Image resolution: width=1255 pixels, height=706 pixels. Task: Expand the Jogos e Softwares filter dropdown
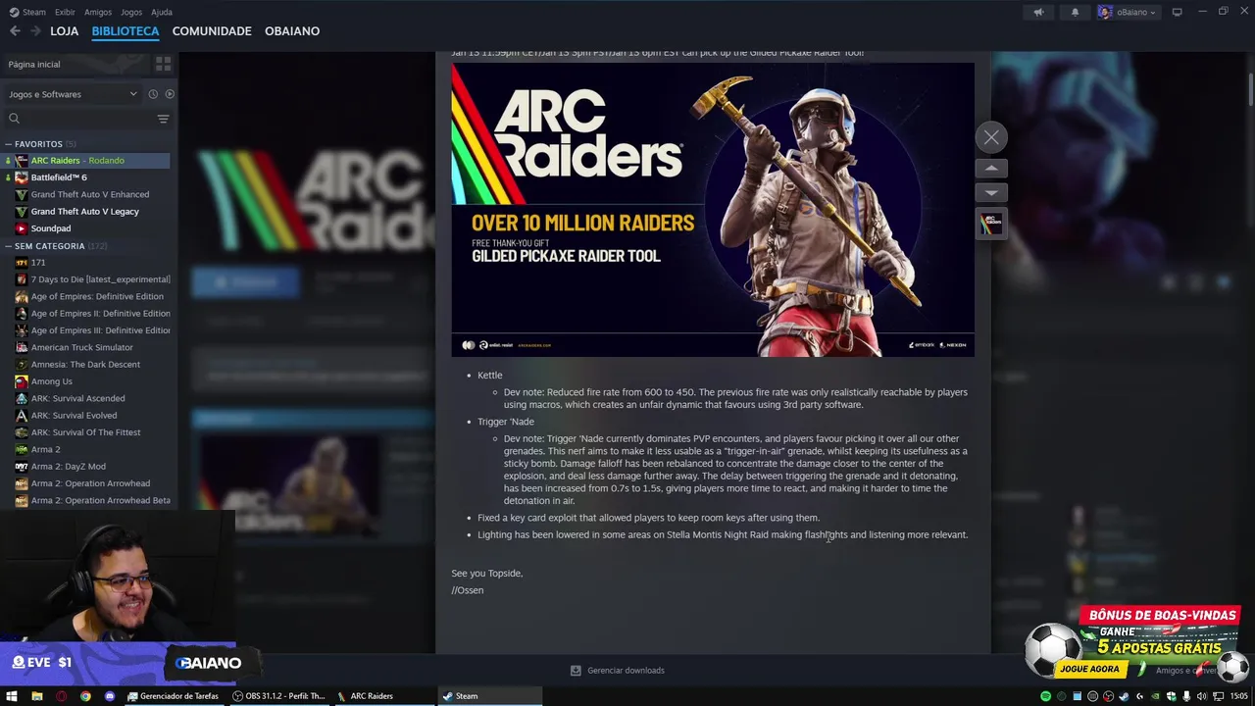pyautogui.click(x=73, y=94)
